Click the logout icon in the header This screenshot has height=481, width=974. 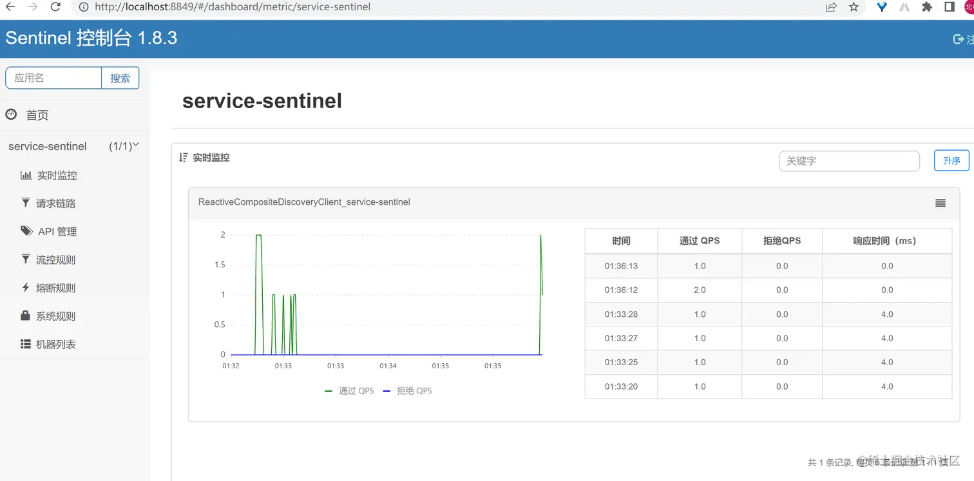click(958, 39)
